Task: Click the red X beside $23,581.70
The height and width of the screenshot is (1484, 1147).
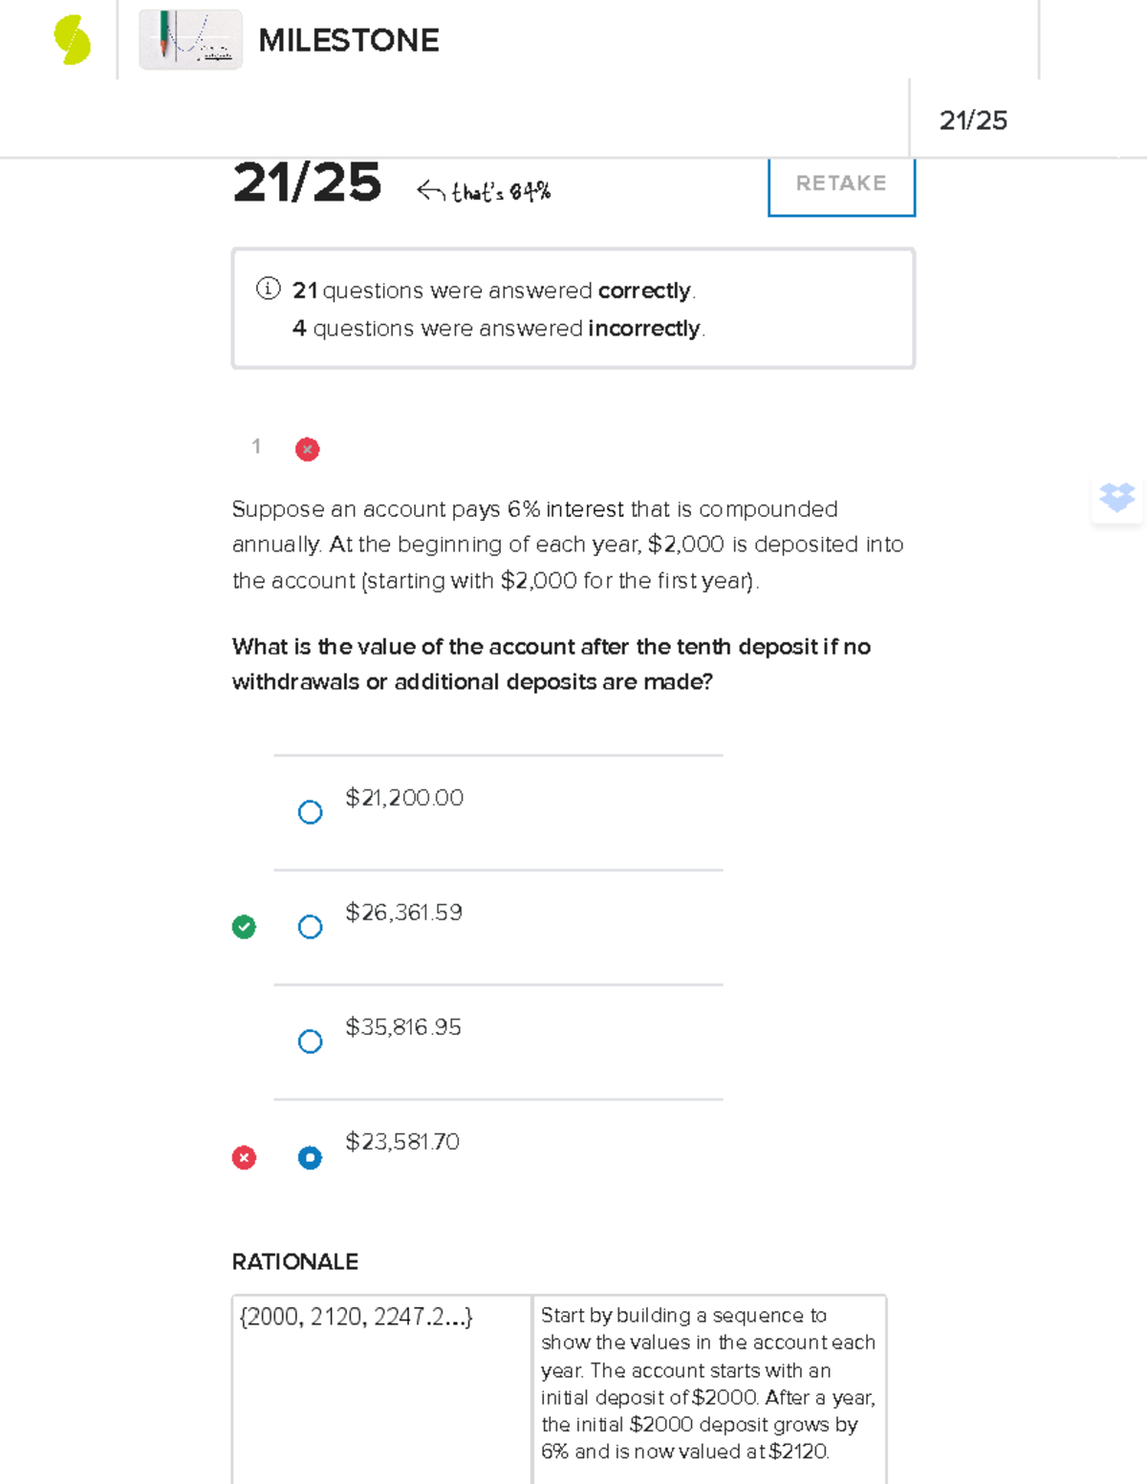Action: [x=244, y=1158]
